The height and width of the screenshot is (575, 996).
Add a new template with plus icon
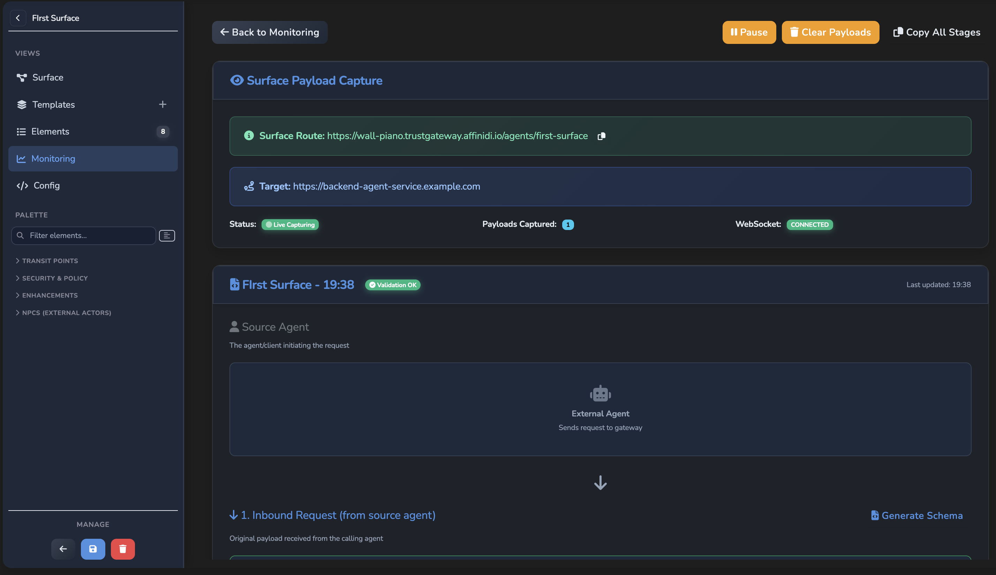click(x=163, y=104)
